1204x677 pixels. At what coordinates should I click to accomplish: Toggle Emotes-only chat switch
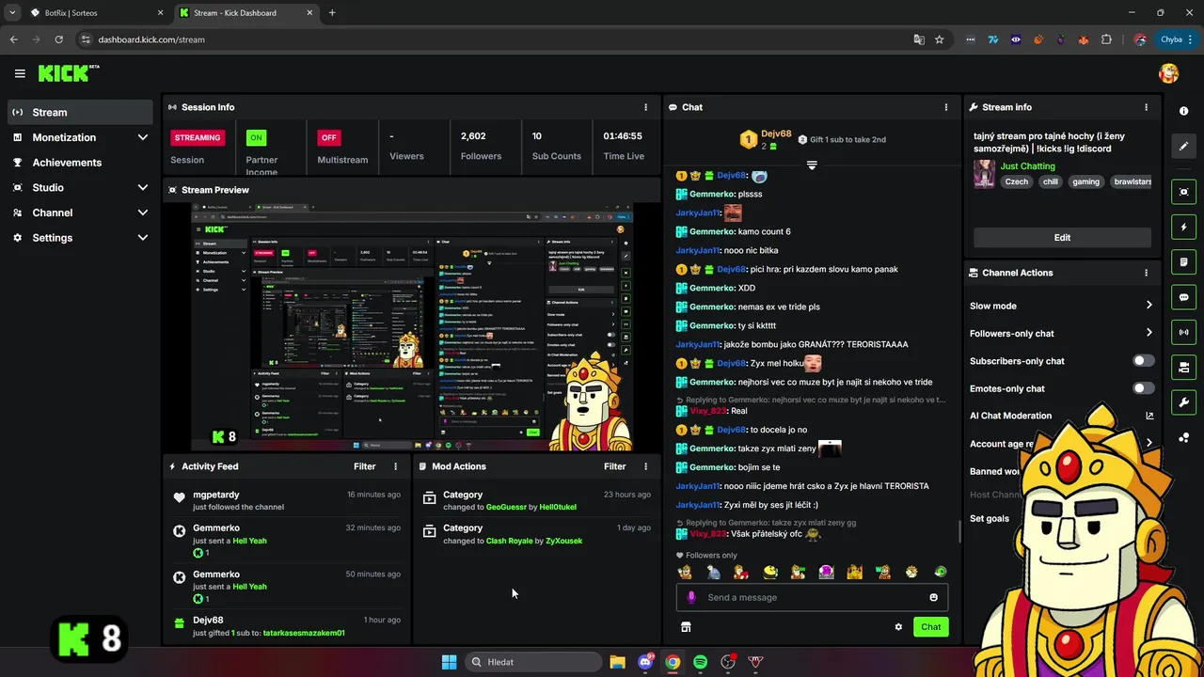click(1143, 388)
